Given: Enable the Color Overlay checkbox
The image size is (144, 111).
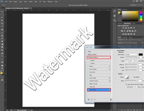Looking at the screenshot, I should click(88, 78).
